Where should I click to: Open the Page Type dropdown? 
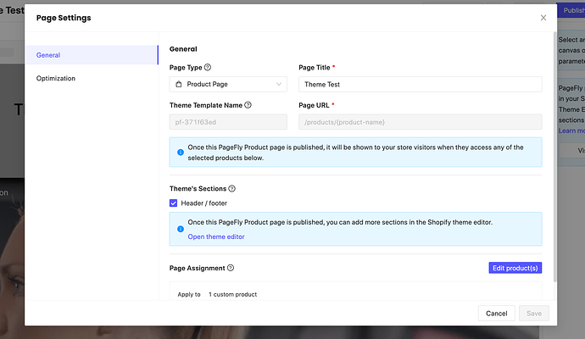pyautogui.click(x=227, y=85)
